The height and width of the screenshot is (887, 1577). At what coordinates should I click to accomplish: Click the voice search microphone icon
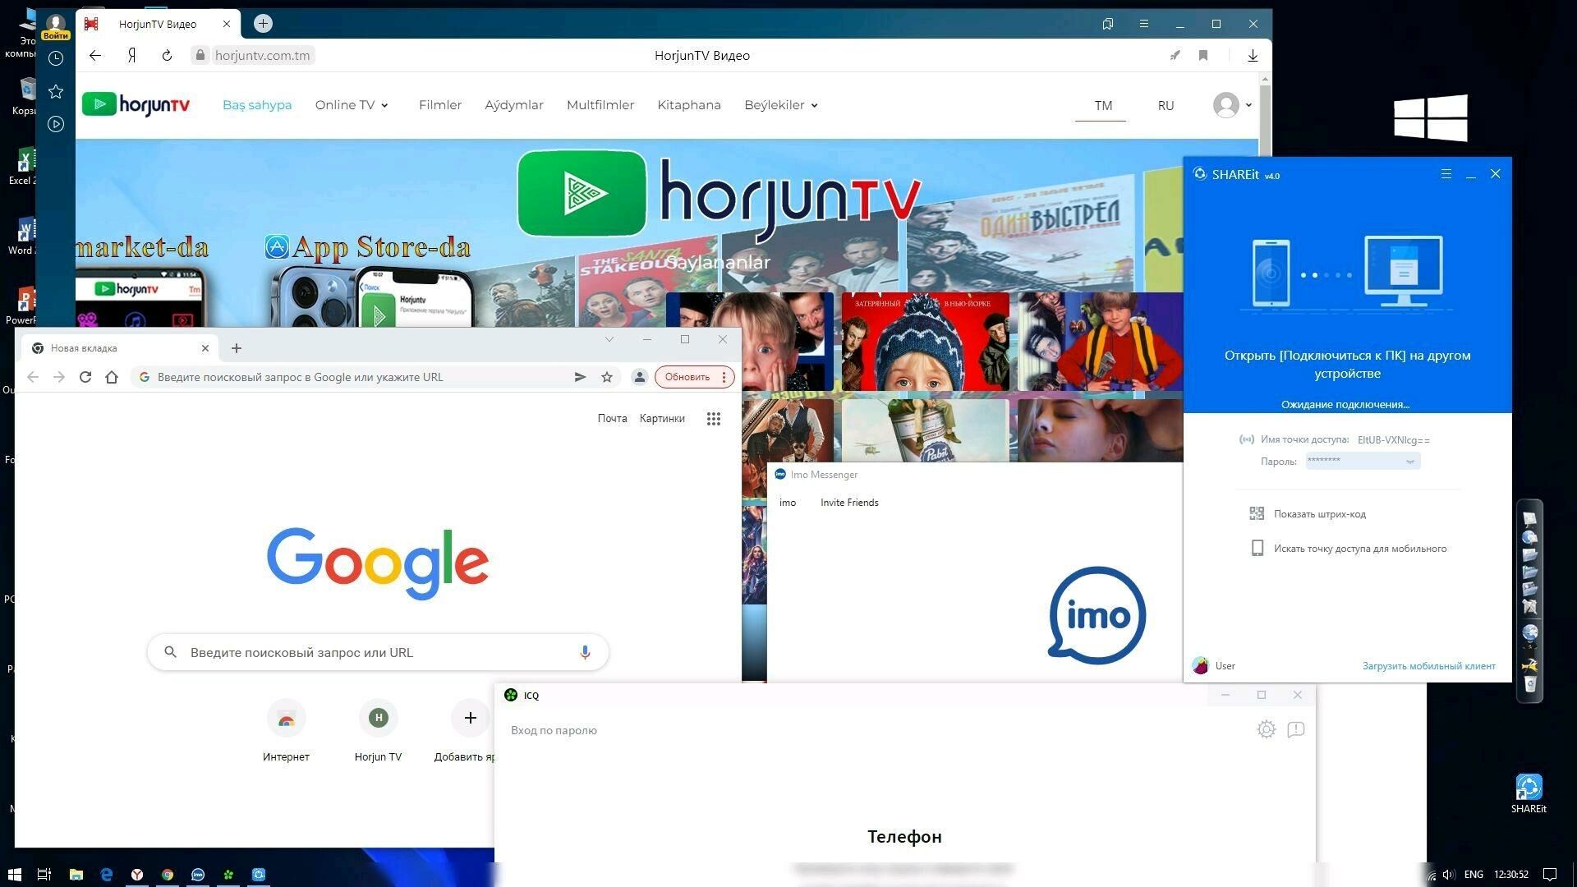click(x=585, y=652)
